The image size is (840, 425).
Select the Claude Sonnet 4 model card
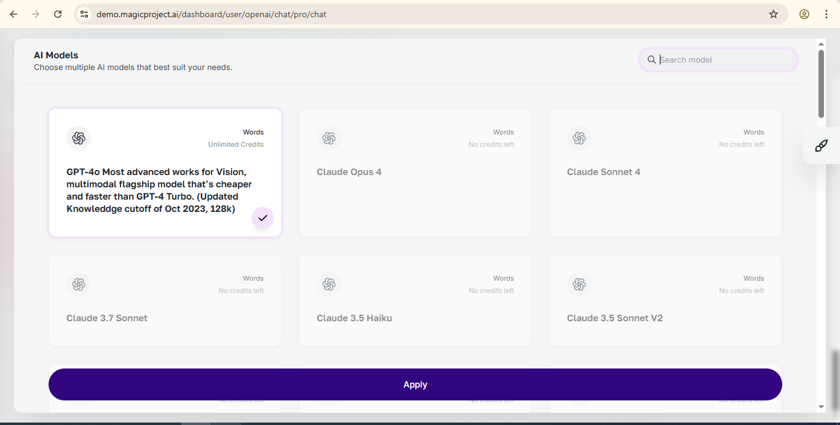665,173
